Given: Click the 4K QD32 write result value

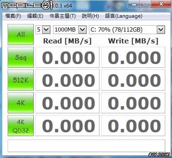Looking at the screenshot, I should click(x=133, y=126).
